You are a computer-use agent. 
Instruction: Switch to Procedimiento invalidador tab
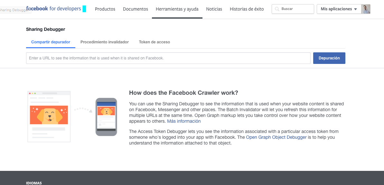click(105, 42)
